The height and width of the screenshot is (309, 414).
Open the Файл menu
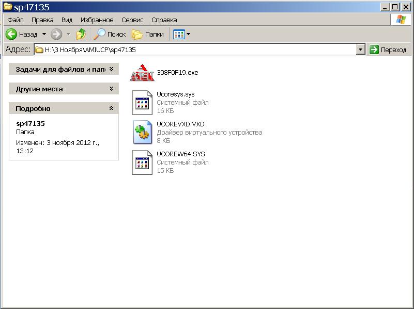tap(16, 20)
